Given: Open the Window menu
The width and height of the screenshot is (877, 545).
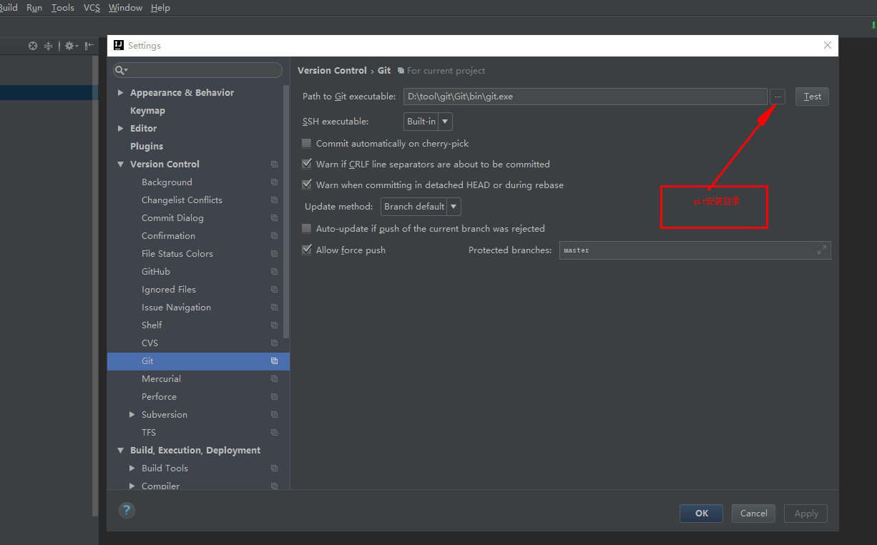Looking at the screenshot, I should tap(125, 8).
